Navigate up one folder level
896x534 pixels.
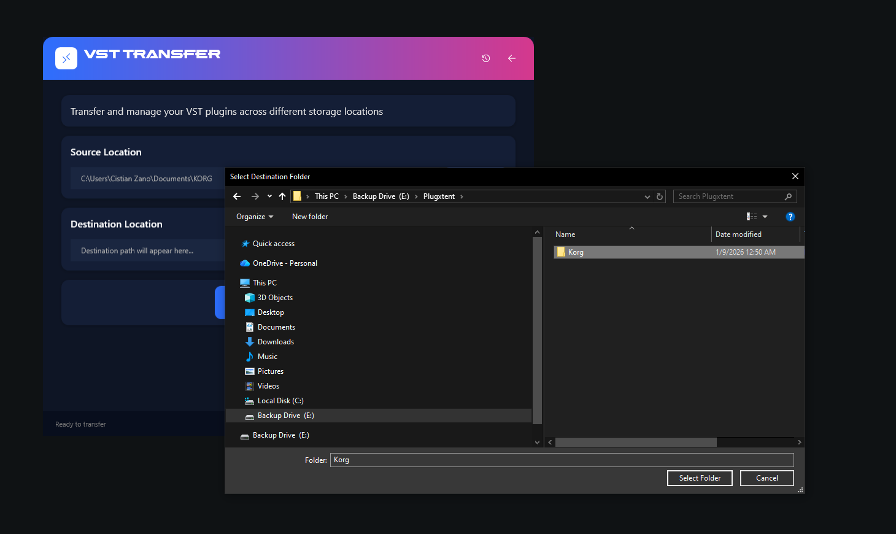[x=282, y=196]
